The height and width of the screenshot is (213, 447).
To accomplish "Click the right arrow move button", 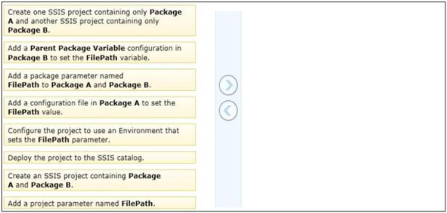I will (x=228, y=85).
